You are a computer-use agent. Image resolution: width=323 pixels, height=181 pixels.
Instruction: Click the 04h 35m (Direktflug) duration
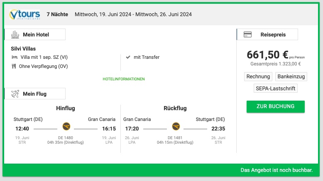[x=66, y=142]
